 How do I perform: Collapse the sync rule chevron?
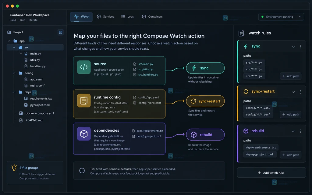tap(293, 47)
